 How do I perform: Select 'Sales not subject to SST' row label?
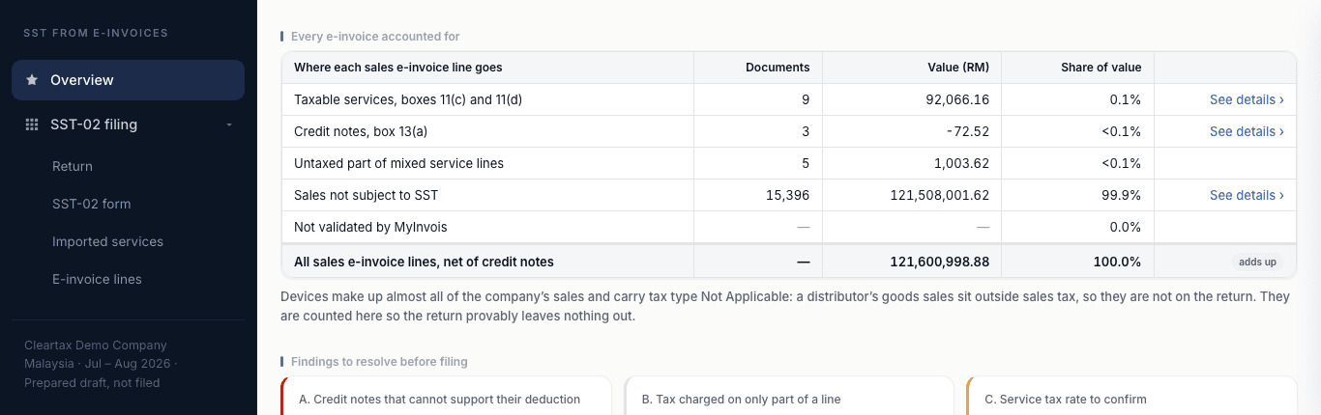tap(366, 195)
